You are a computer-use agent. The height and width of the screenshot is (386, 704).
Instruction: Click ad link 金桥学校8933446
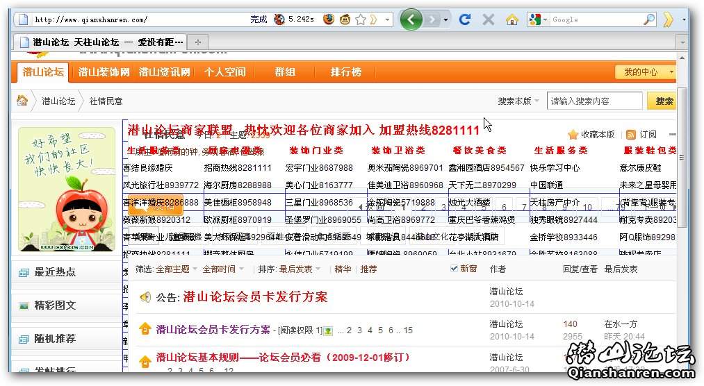click(564, 237)
